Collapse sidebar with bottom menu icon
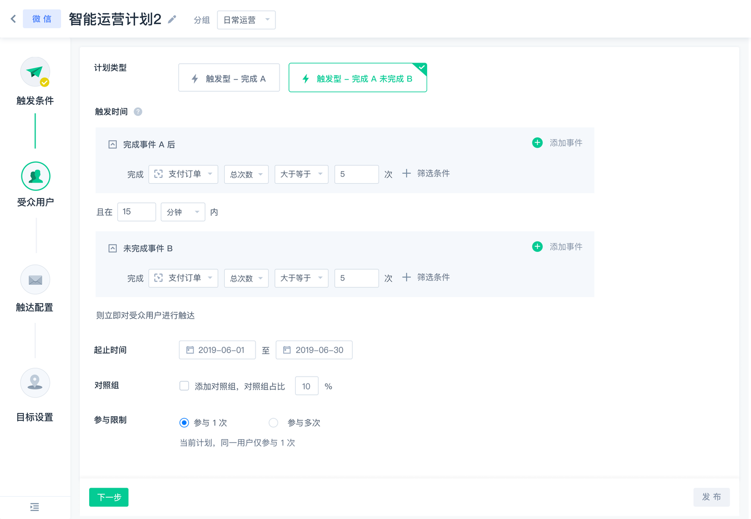This screenshot has width=751, height=519. pos(34,507)
